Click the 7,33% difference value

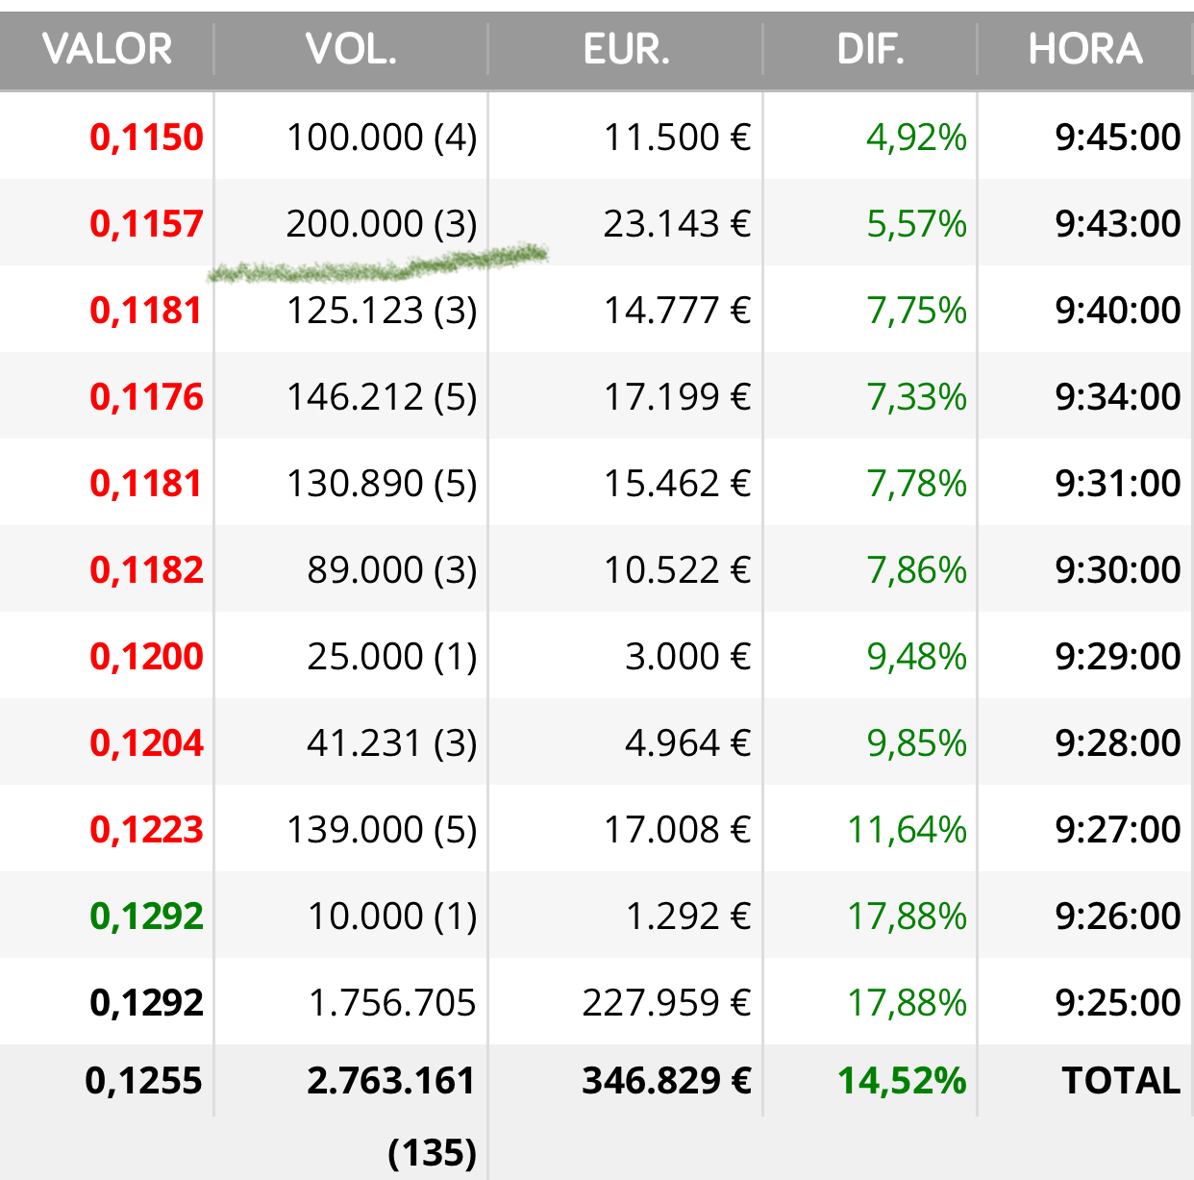tap(916, 397)
